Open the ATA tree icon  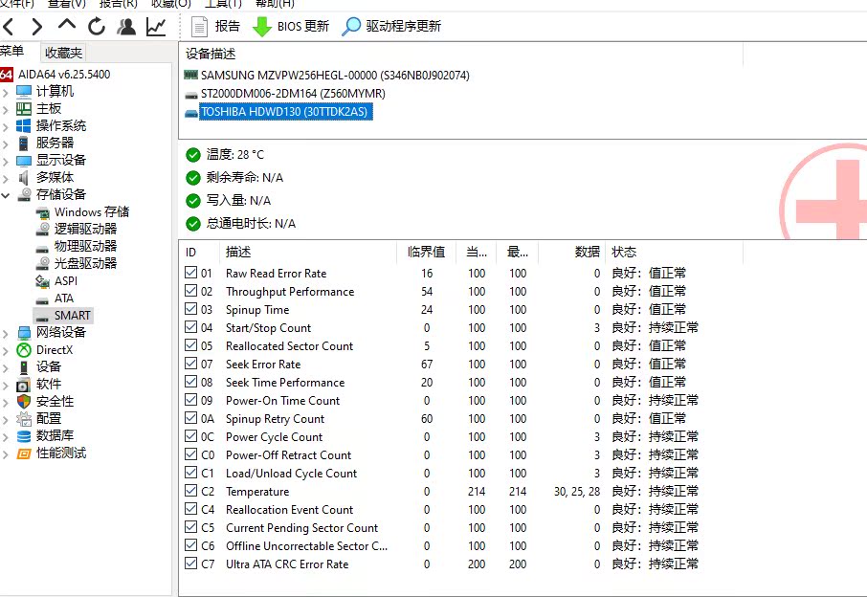[42, 299]
